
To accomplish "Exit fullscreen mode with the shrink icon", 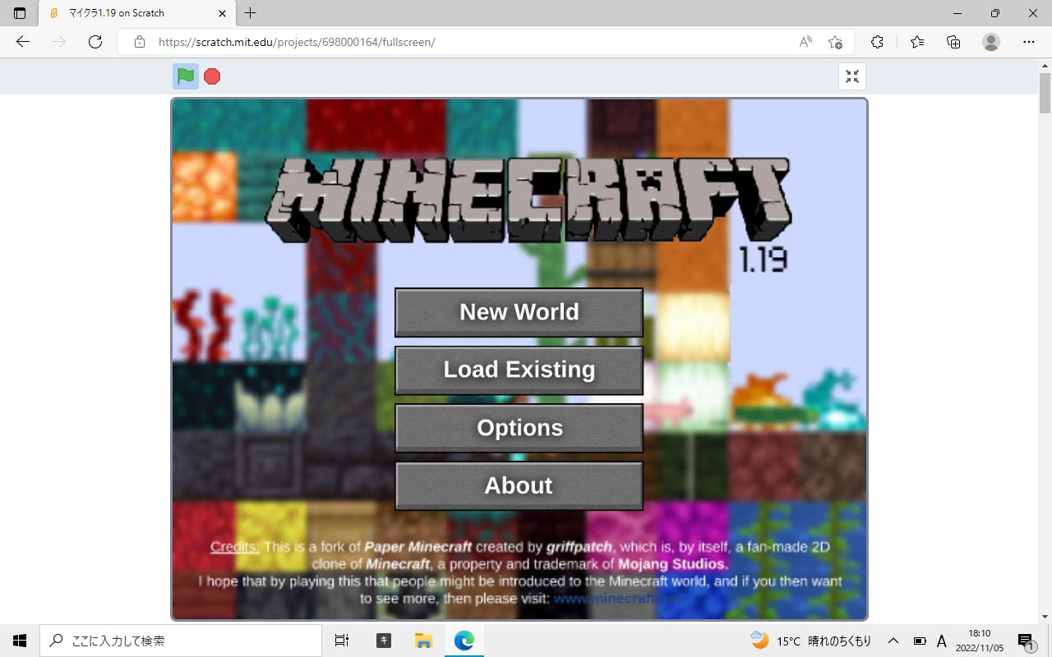I will point(852,76).
